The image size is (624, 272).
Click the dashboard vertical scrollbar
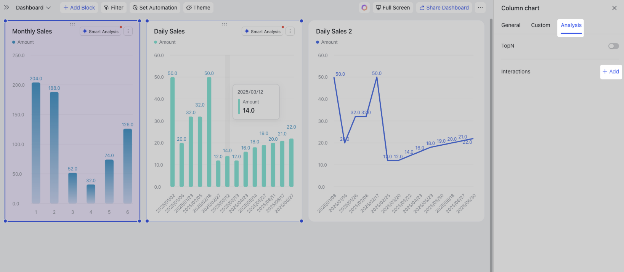click(491, 145)
